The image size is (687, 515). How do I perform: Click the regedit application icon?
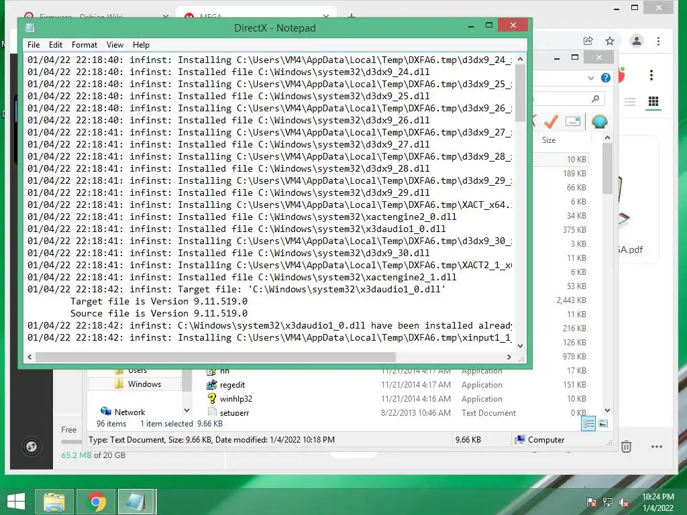click(x=212, y=384)
